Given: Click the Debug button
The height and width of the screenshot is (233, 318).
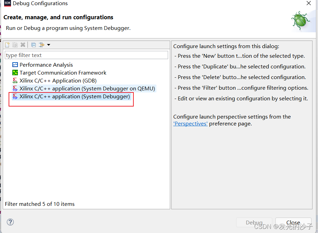Looking at the screenshot, I should click(254, 222).
